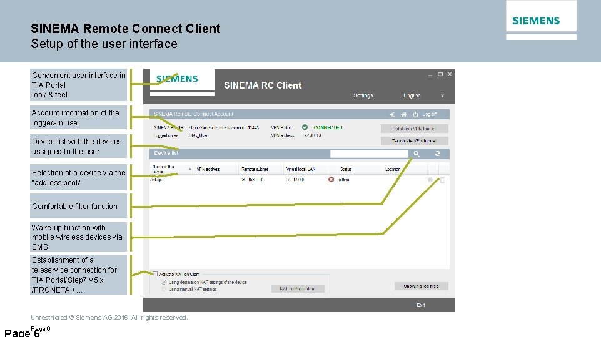The width and height of the screenshot is (601, 337).
Task: Click the Remote subnet column header
Action: click(255, 169)
